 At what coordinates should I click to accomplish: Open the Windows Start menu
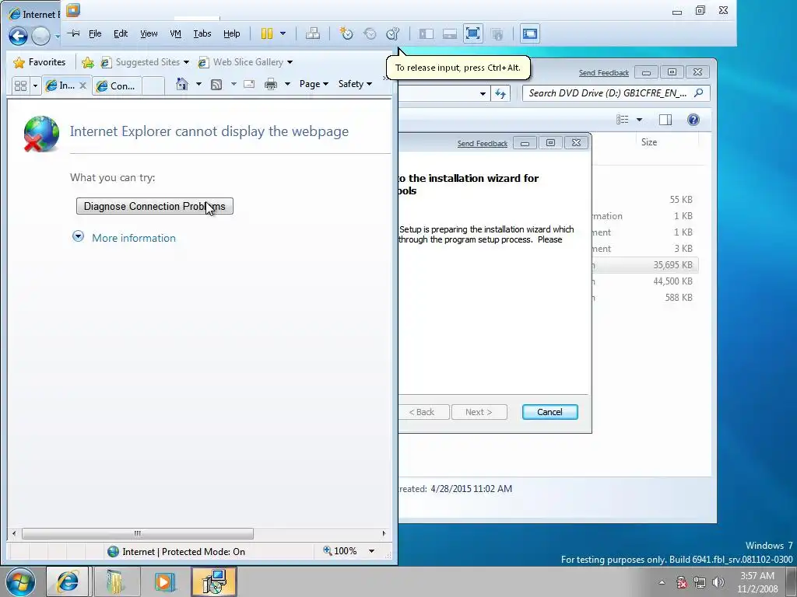(20, 581)
